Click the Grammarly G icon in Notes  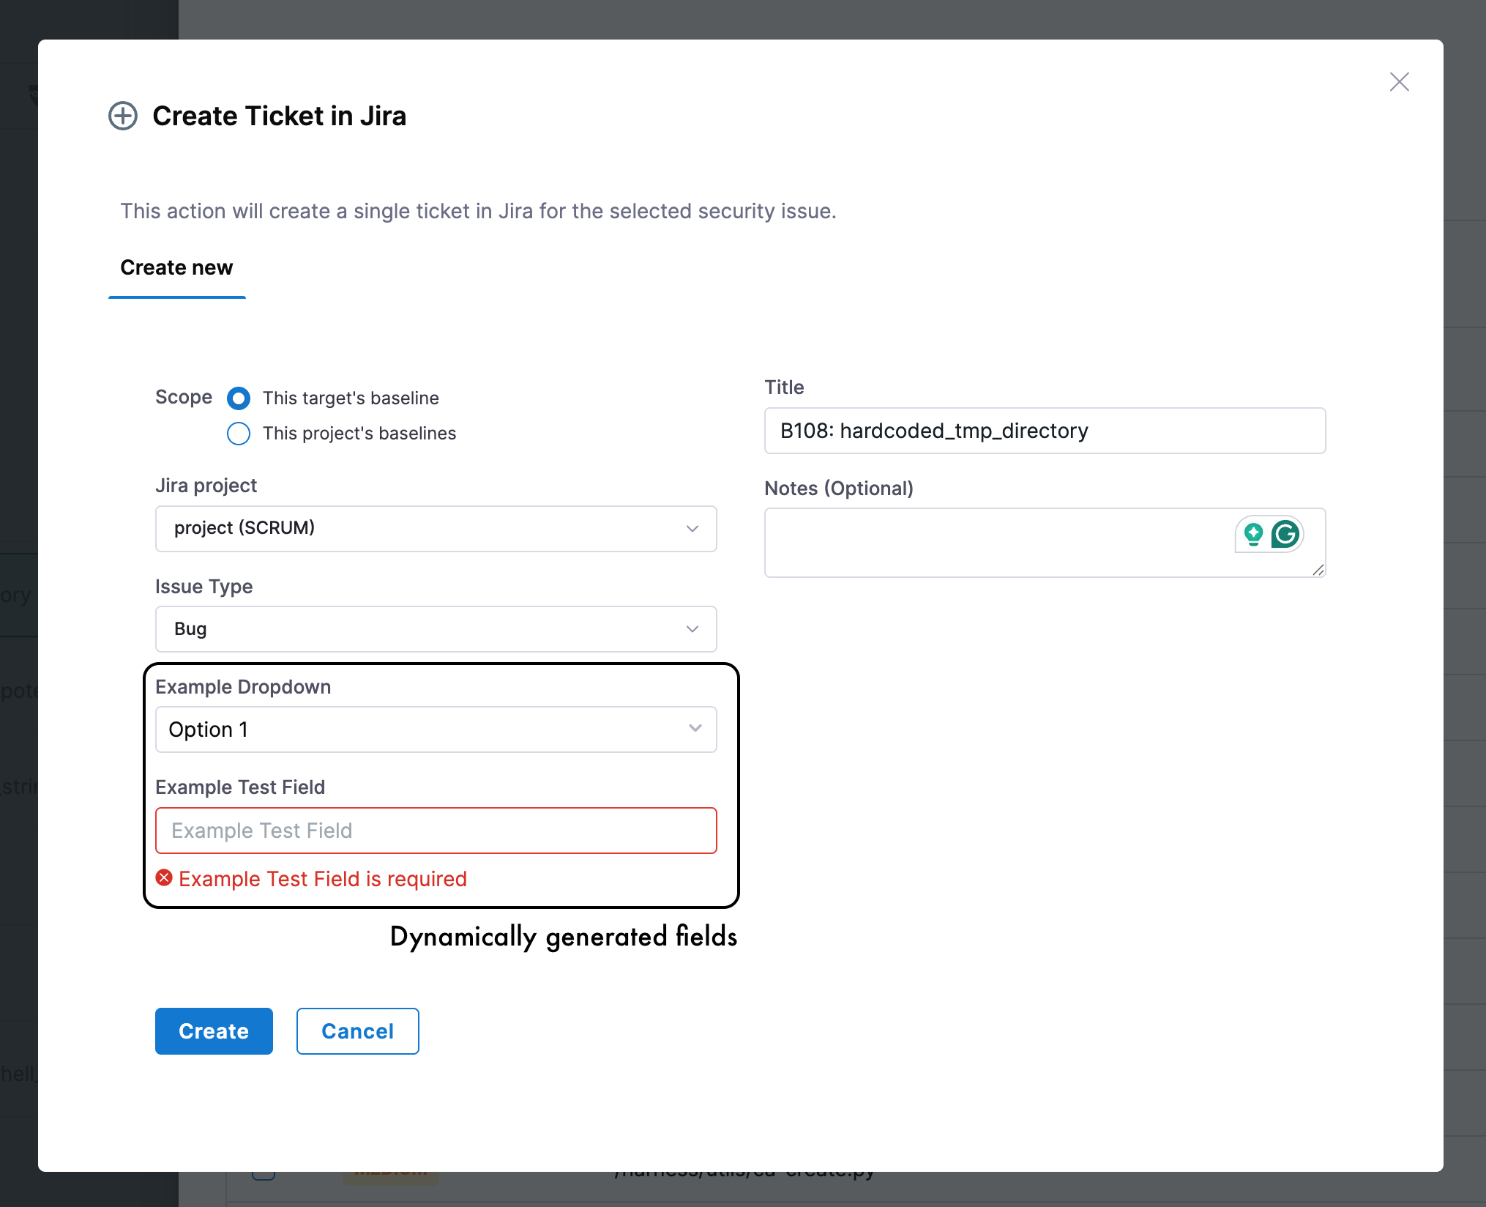[x=1285, y=534]
